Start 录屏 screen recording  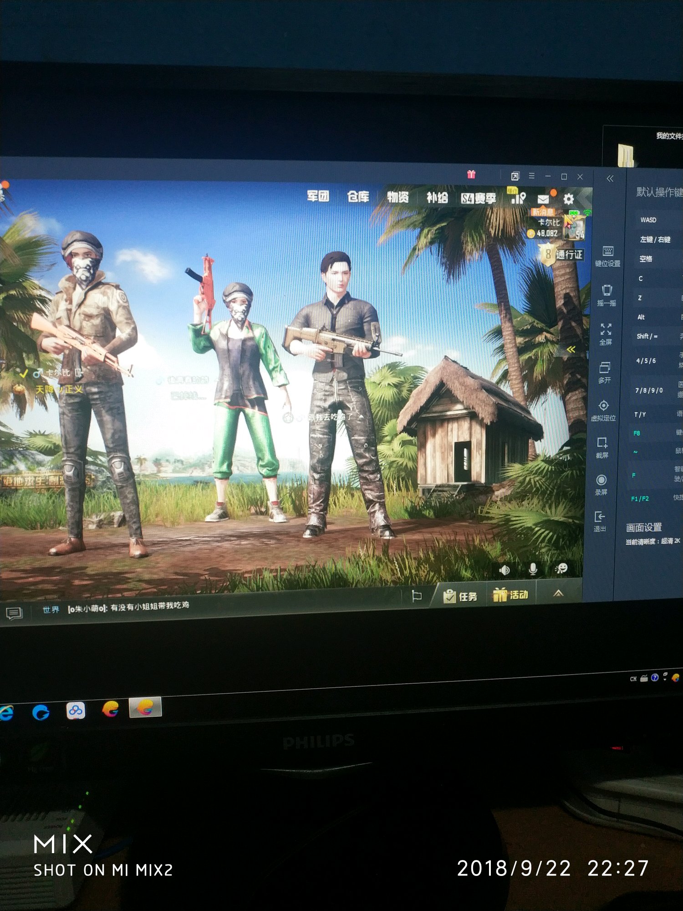tap(601, 485)
